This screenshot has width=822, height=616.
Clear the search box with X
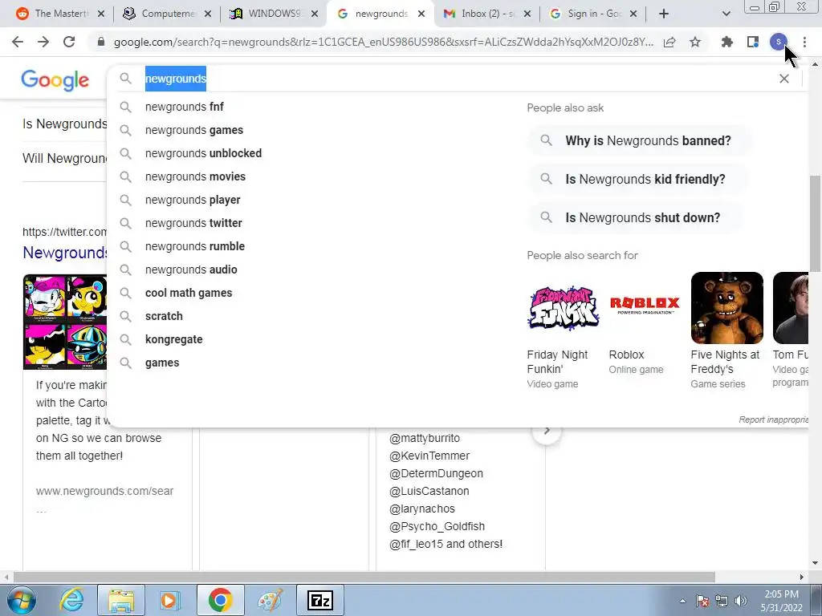click(784, 79)
